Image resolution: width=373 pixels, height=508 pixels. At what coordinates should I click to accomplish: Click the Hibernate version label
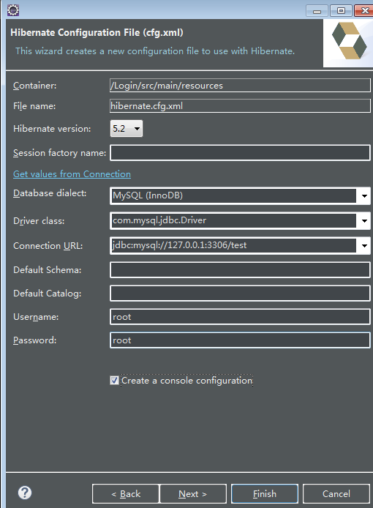[52, 129]
